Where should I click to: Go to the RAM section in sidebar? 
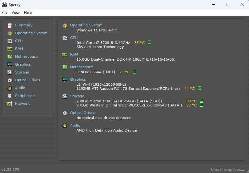pyautogui.click(x=19, y=49)
